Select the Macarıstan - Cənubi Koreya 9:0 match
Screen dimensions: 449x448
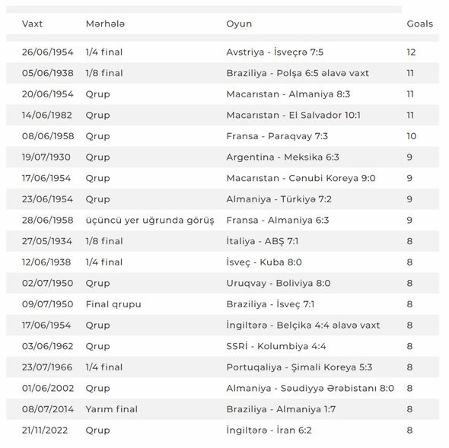pyautogui.click(x=301, y=178)
